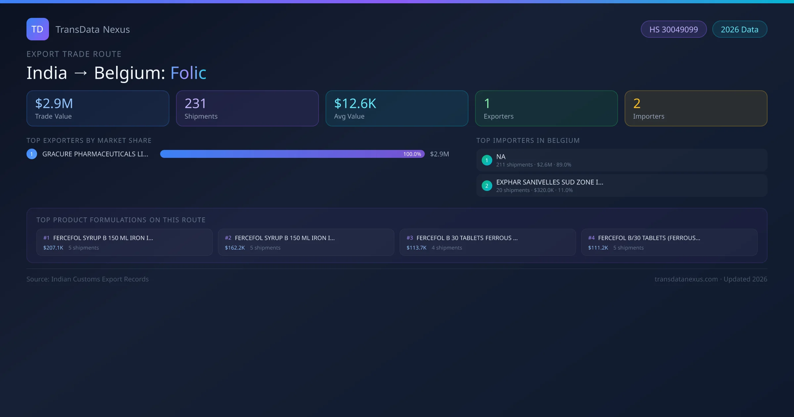Click the TD logo icon
The image size is (794, 417).
pyautogui.click(x=37, y=29)
